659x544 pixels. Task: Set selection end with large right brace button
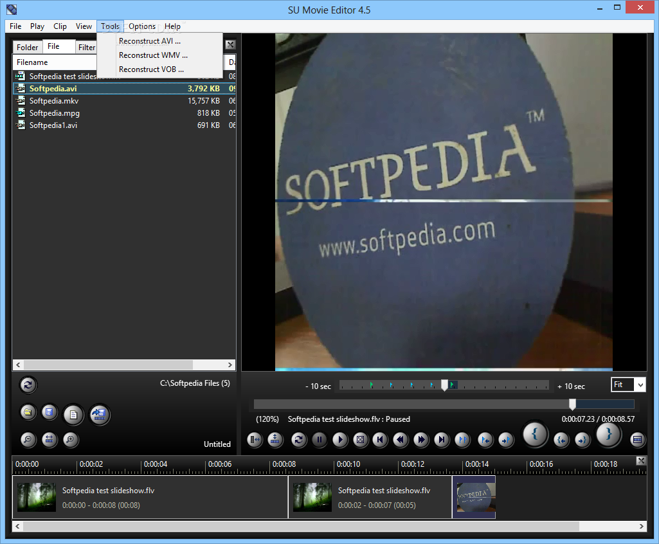tap(609, 434)
